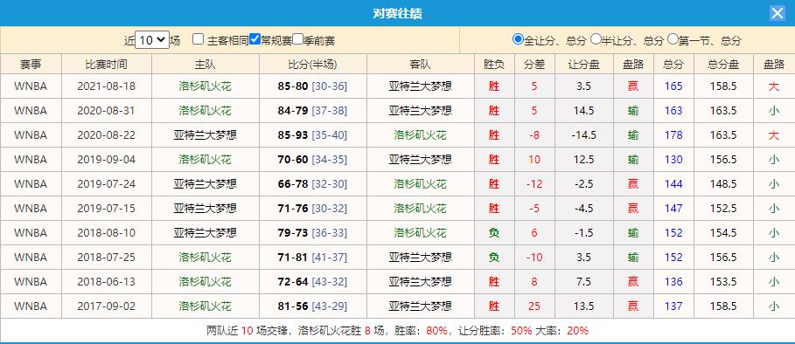Click point difference -10
This screenshot has width=795, height=344.
coord(534,257)
